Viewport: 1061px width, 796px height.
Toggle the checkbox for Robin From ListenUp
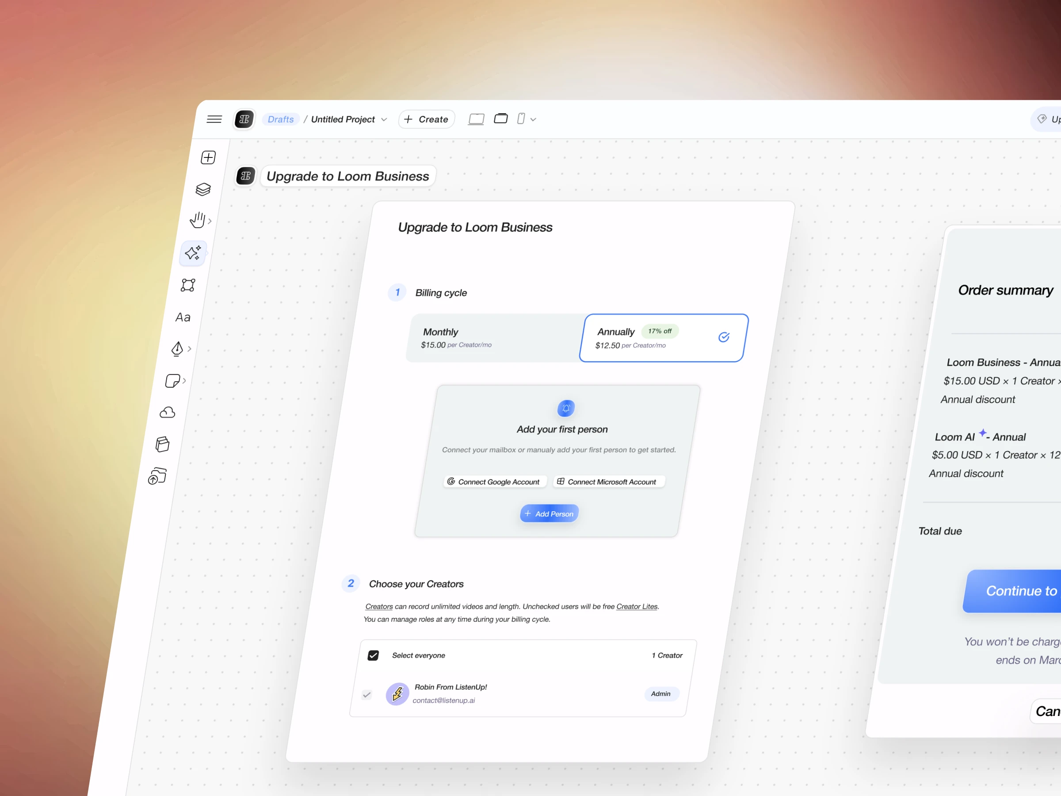(367, 694)
